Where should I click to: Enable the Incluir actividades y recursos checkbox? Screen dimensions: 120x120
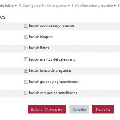(x=26, y=26)
